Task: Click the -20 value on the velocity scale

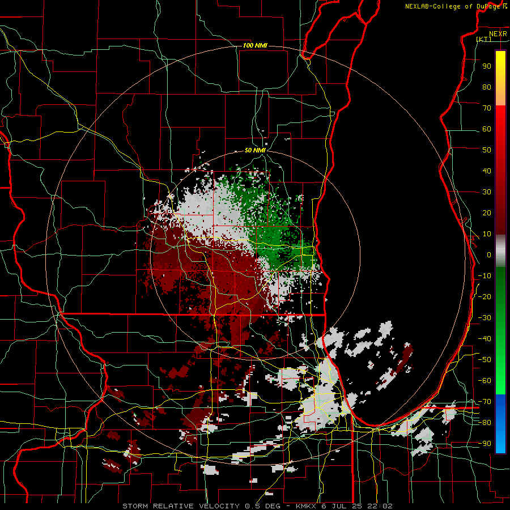Action: click(484, 297)
